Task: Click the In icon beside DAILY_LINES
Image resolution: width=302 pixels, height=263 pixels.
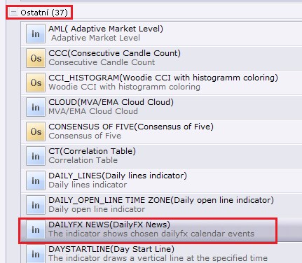Action: 36,180
